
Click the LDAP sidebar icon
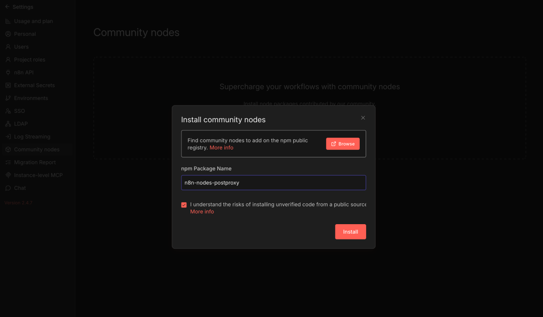[8, 123]
